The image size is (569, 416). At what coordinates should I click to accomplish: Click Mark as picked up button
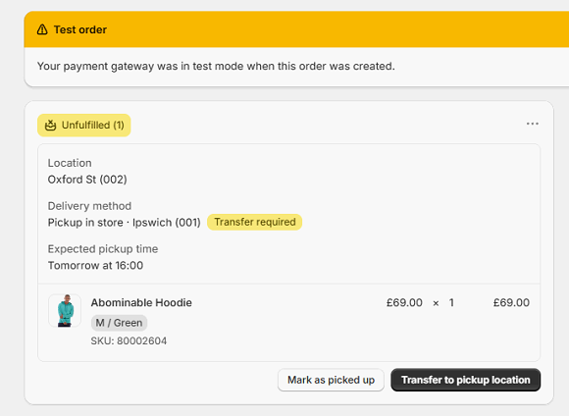(x=331, y=380)
